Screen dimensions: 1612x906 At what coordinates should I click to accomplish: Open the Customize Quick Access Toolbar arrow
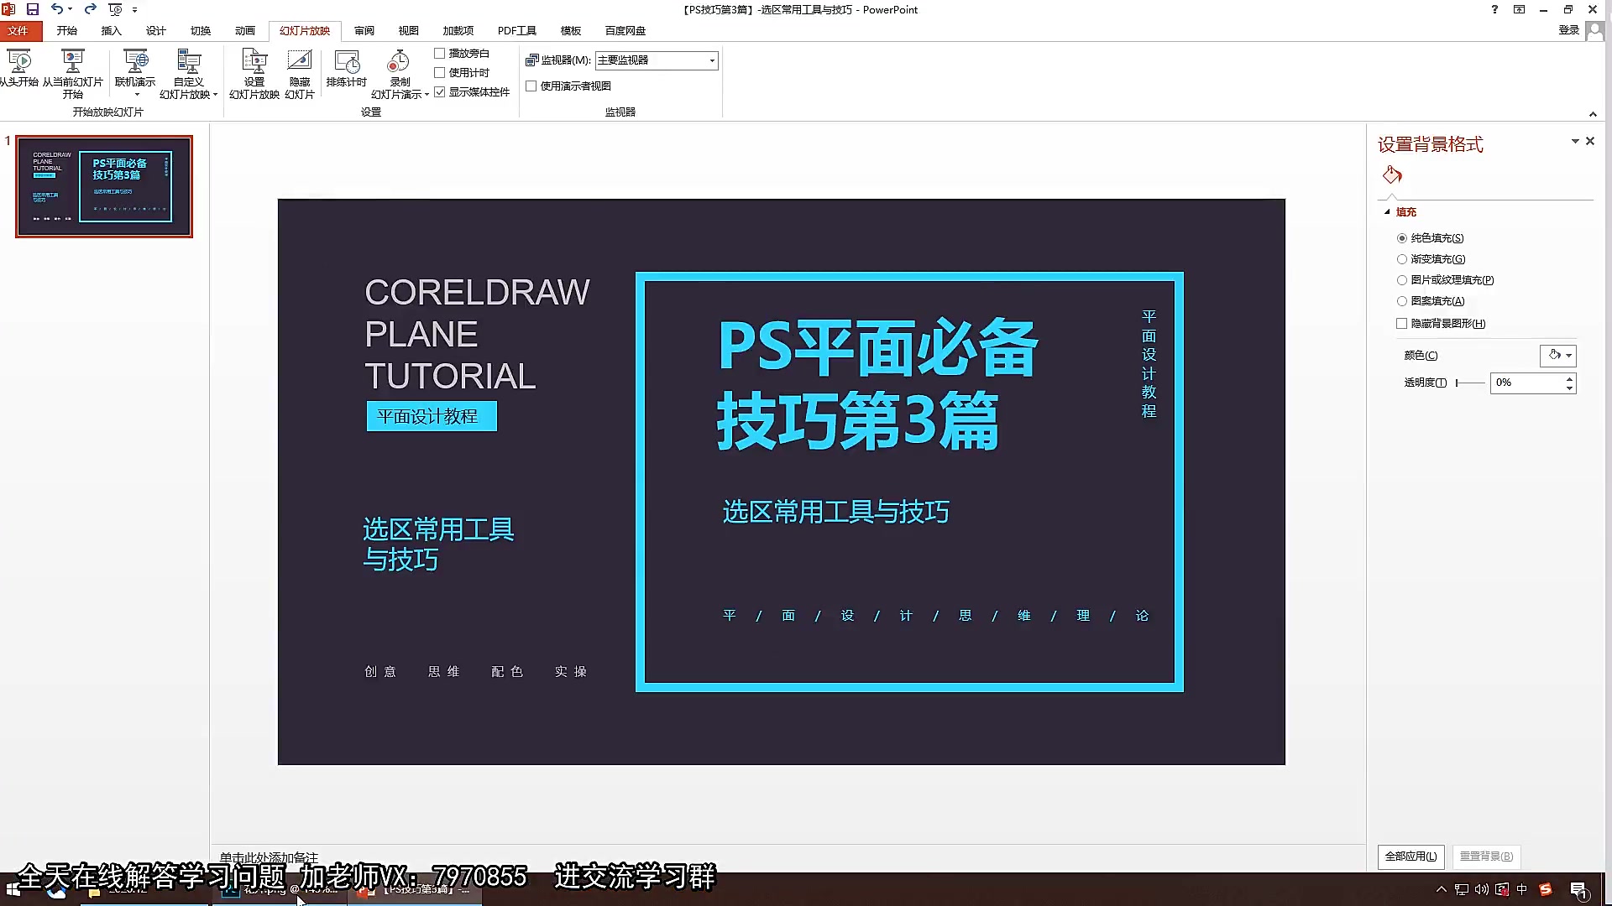click(x=135, y=10)
